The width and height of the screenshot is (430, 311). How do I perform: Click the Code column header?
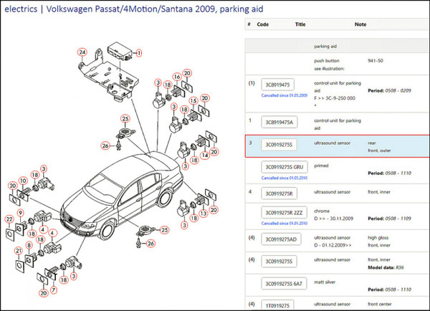pyautogui.click(x=262, y=24)
